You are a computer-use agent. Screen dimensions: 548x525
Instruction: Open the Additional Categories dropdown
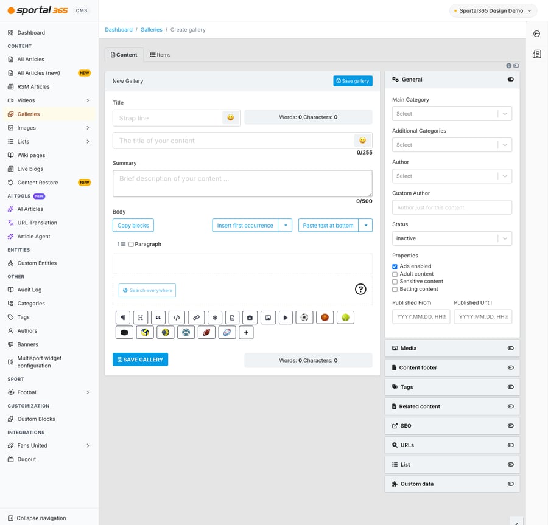click(x=452, y=145)
